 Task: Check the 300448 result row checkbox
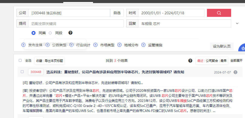pos(22,72)
